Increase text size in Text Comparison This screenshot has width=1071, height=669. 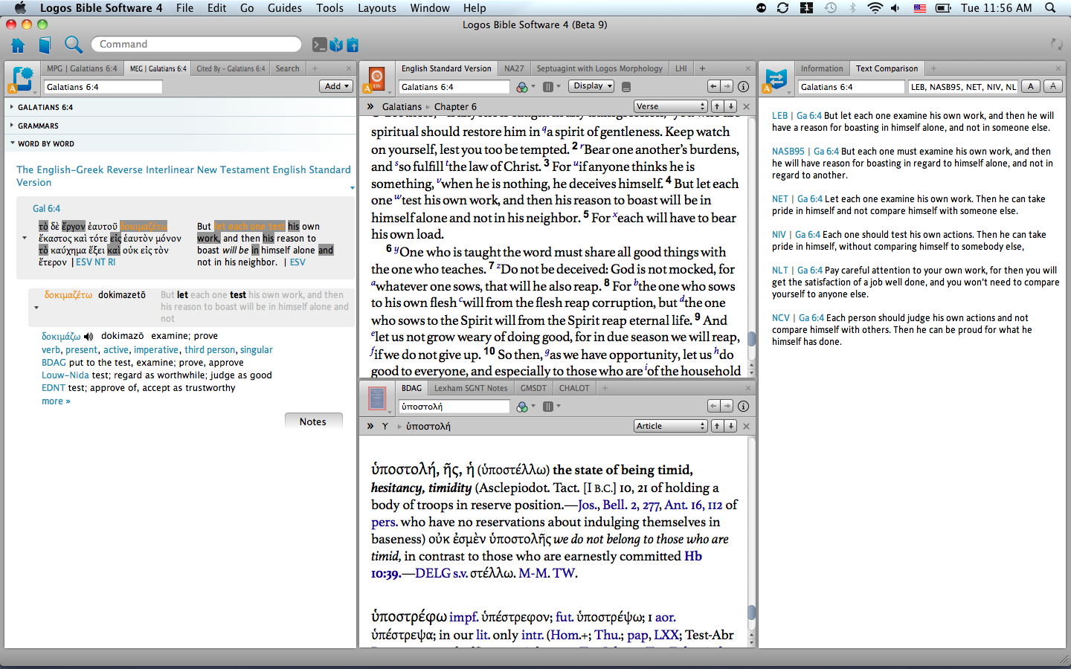click(1030, 86)
